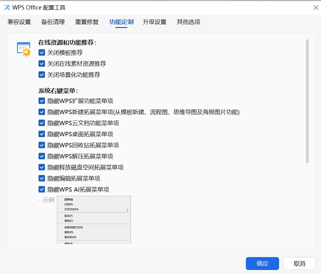Click the feature customization gear icon
The height and width of the screenshot is (274, 321).
24,49
